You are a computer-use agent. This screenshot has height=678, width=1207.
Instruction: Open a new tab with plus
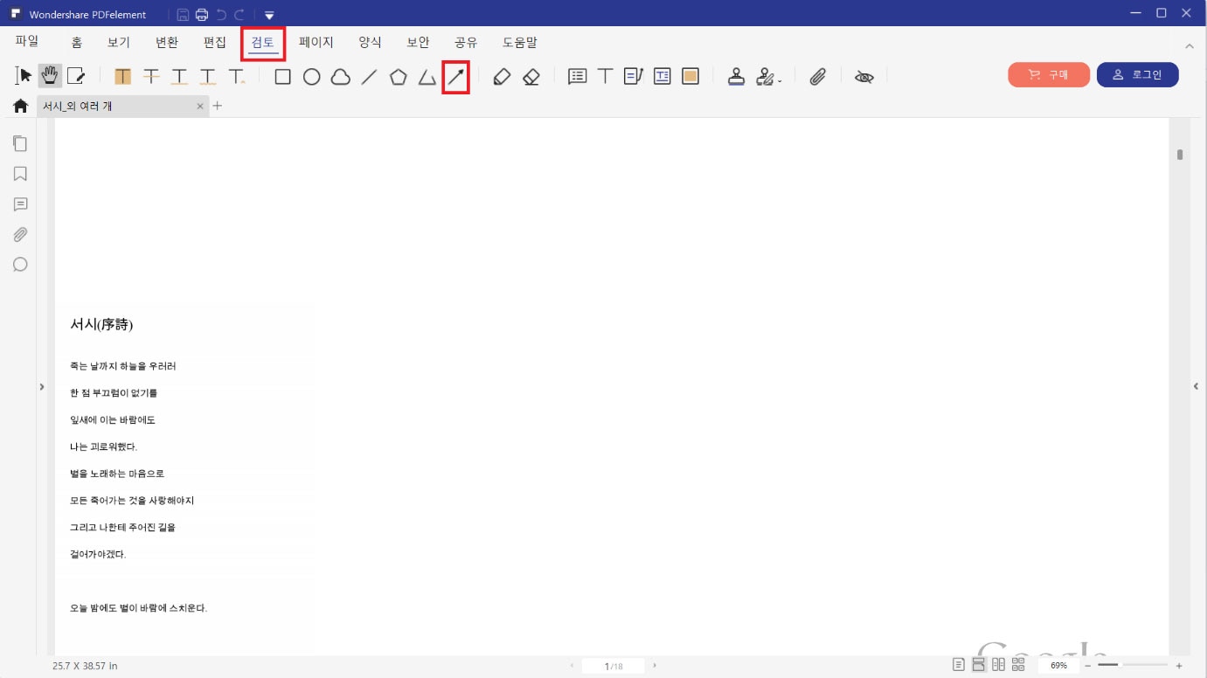218,106
